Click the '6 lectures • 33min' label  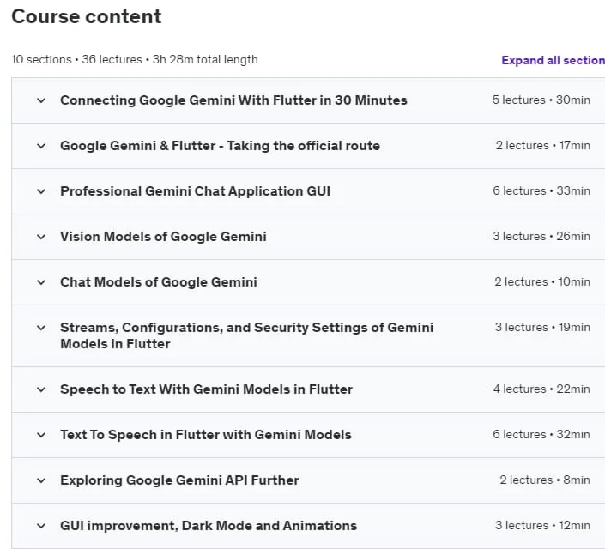coord(541,191)
